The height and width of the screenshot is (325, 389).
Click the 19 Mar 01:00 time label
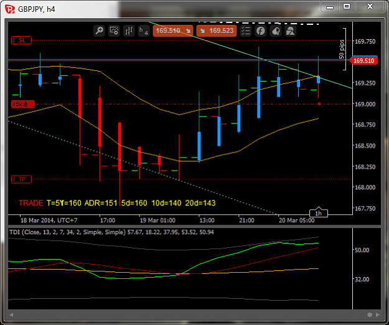[158, 220]
